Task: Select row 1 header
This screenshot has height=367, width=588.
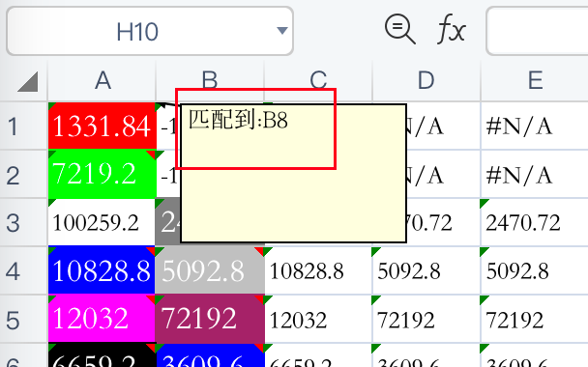Action: 24,126
